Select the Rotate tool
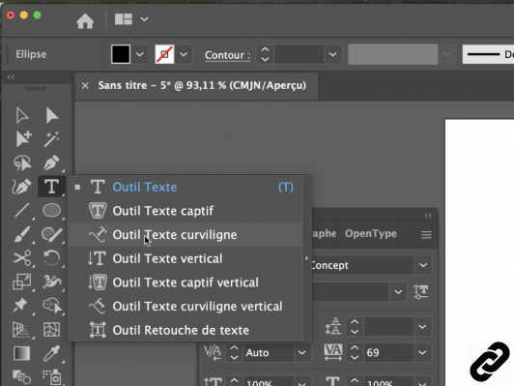The height and width of the screenshot is (386, 514). tap(51, 258)
